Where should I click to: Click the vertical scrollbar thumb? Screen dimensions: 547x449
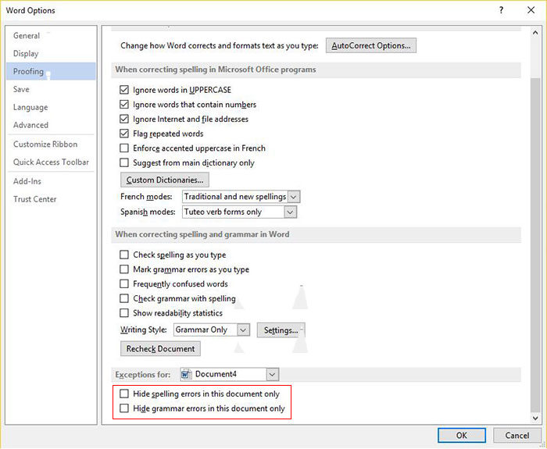[535, 245]
